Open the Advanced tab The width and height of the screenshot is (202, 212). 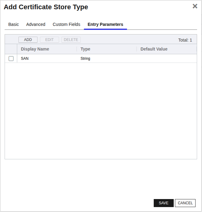pos(36,24)
